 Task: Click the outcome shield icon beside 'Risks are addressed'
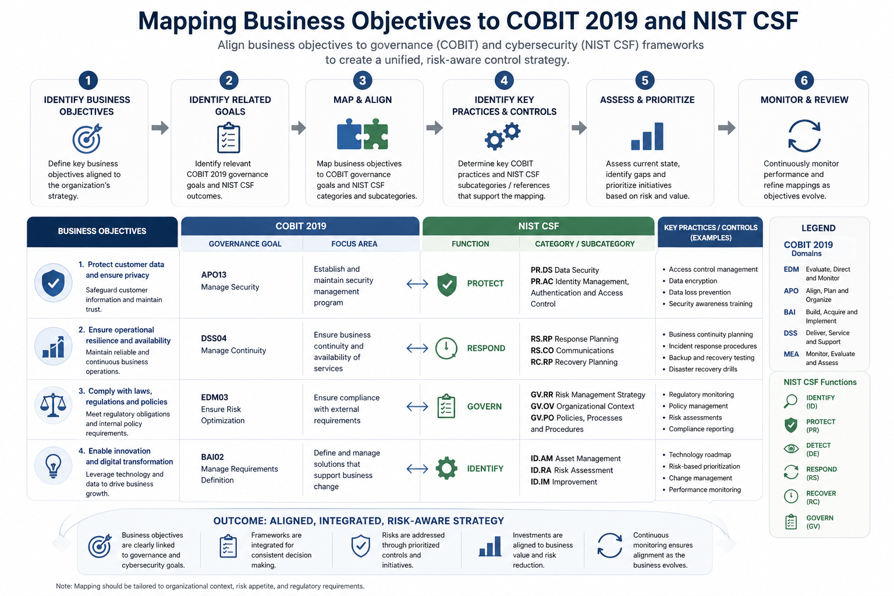361,546
